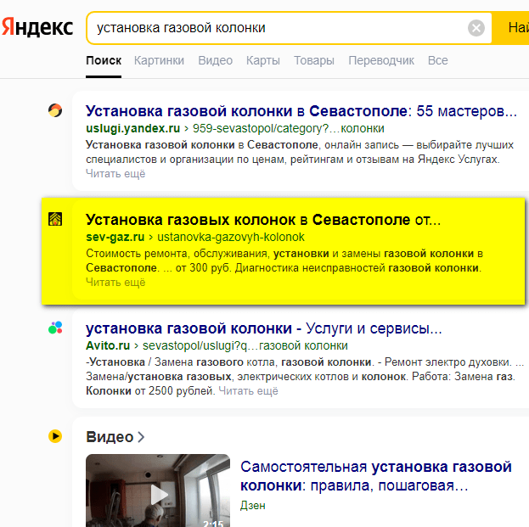The image size is (529, 527).
Task: Click the sev-gaz.ru domain link
Action: (115, 237)
